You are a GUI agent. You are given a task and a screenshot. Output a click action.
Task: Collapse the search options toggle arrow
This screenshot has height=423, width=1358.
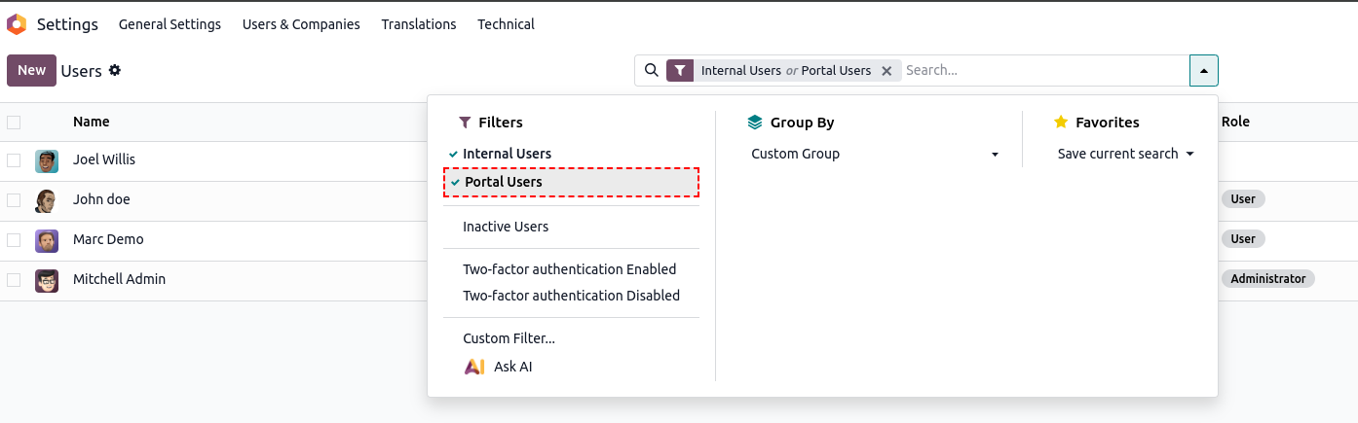(x=1203, y=70)
